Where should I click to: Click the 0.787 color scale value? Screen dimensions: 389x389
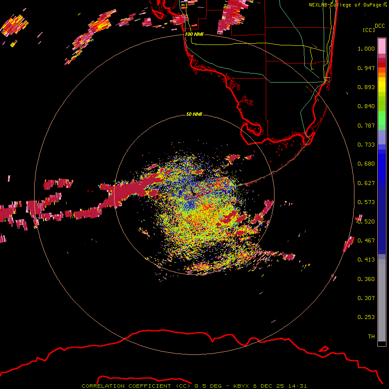pos(366,125)
